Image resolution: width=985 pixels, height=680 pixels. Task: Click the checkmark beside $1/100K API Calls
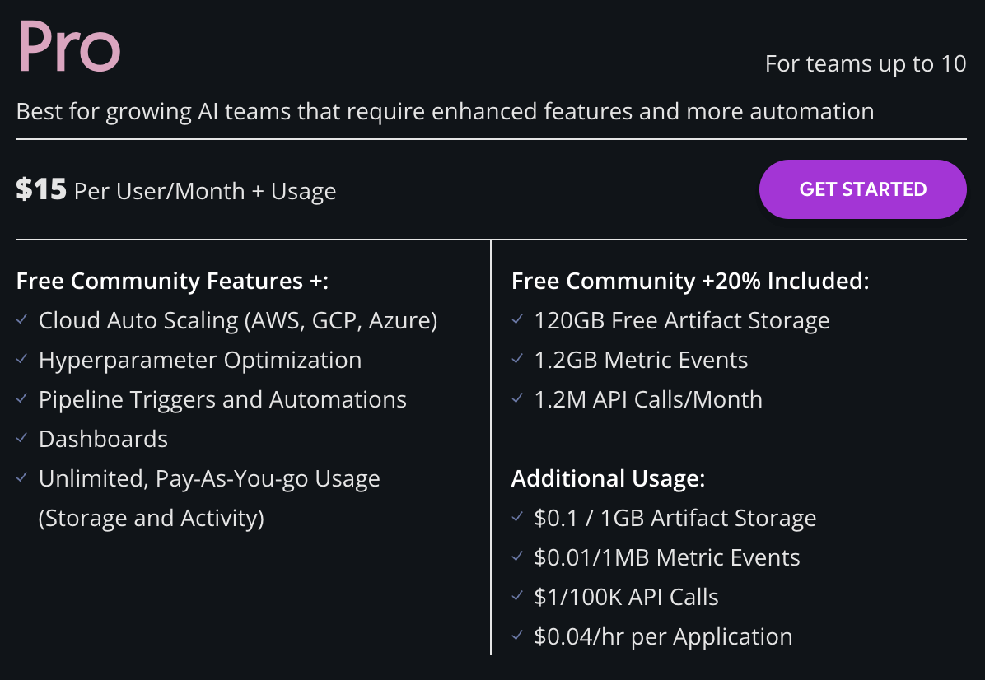tap(517, 597)
